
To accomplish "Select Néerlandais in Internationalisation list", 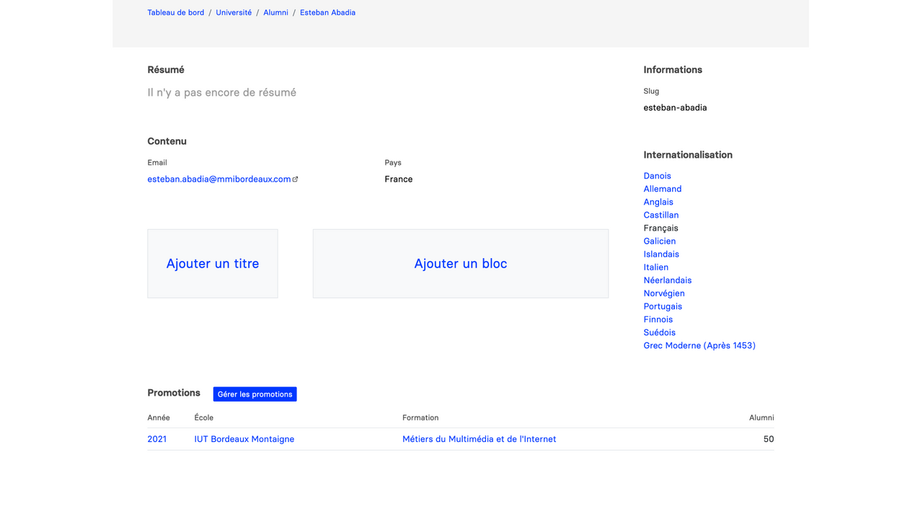I will (x=667, y=280).
